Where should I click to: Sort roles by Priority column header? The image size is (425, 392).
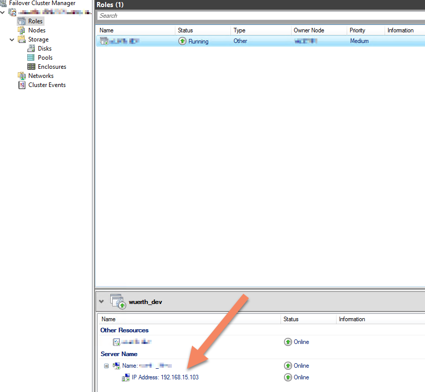click(x=365, y=30)
